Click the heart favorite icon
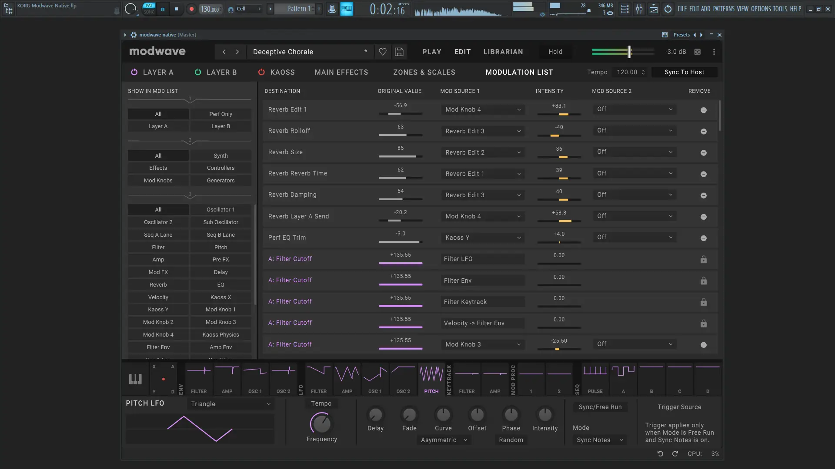Image resolution: width=835 pixels, height=469 pixels. (383, 52)
